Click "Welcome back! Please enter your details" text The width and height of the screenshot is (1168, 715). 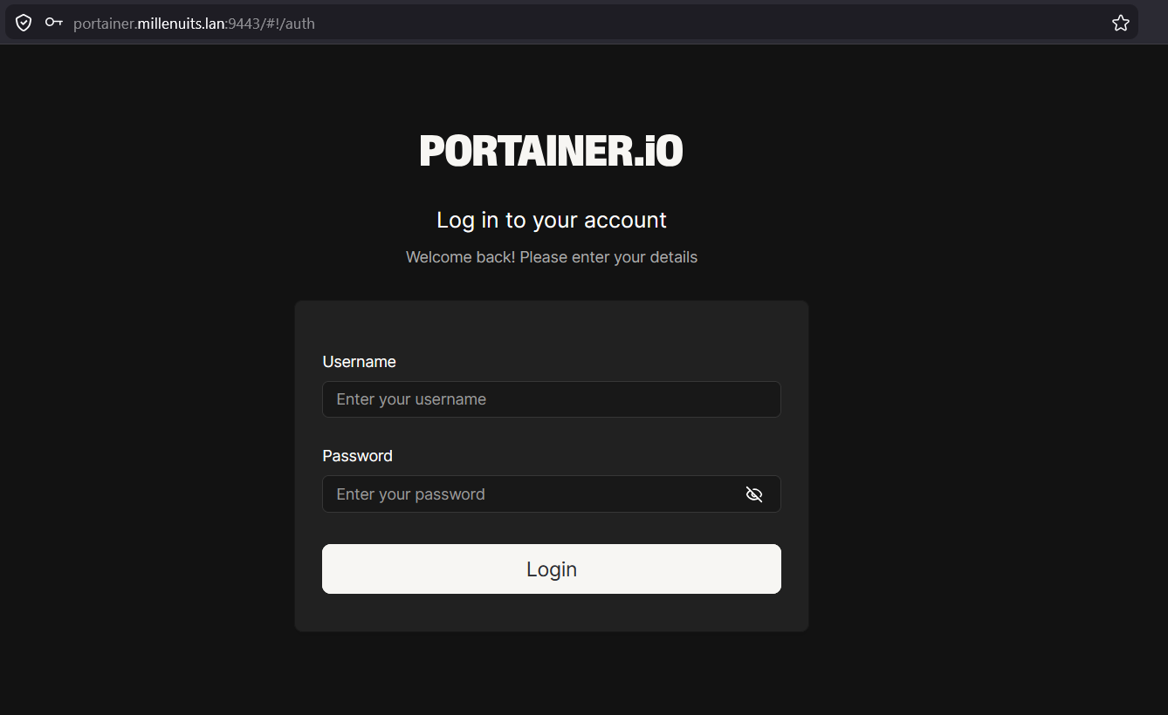click(552, 257)
